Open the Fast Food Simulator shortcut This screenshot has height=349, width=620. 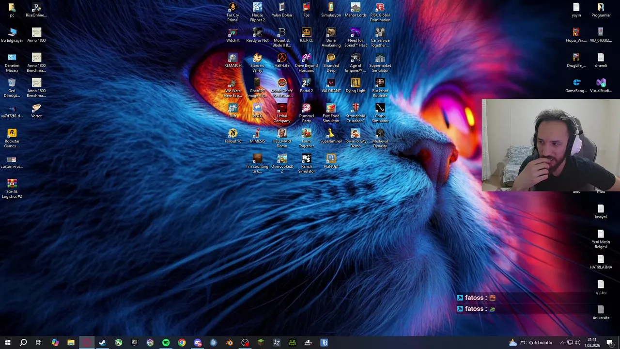[331, 113]
